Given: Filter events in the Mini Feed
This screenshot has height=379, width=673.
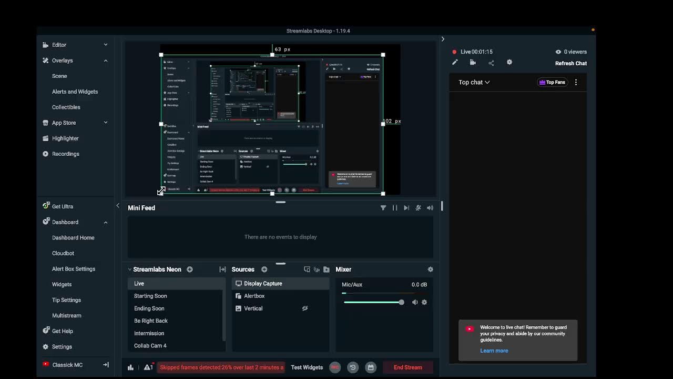Looking at the screenshot, I should pos(383,208).
